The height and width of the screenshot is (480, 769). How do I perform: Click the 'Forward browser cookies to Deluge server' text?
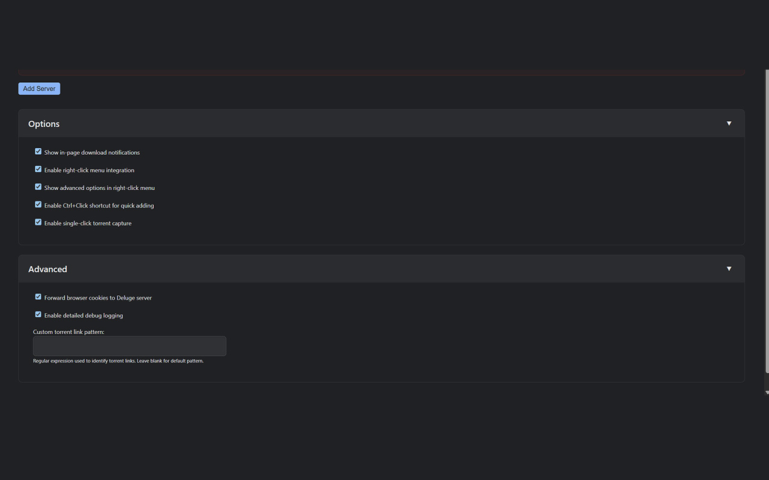click(98, 298)
